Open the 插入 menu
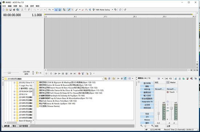Image resolution: width=200 pixels, height=132 pixels. click(x=21, y=6)
